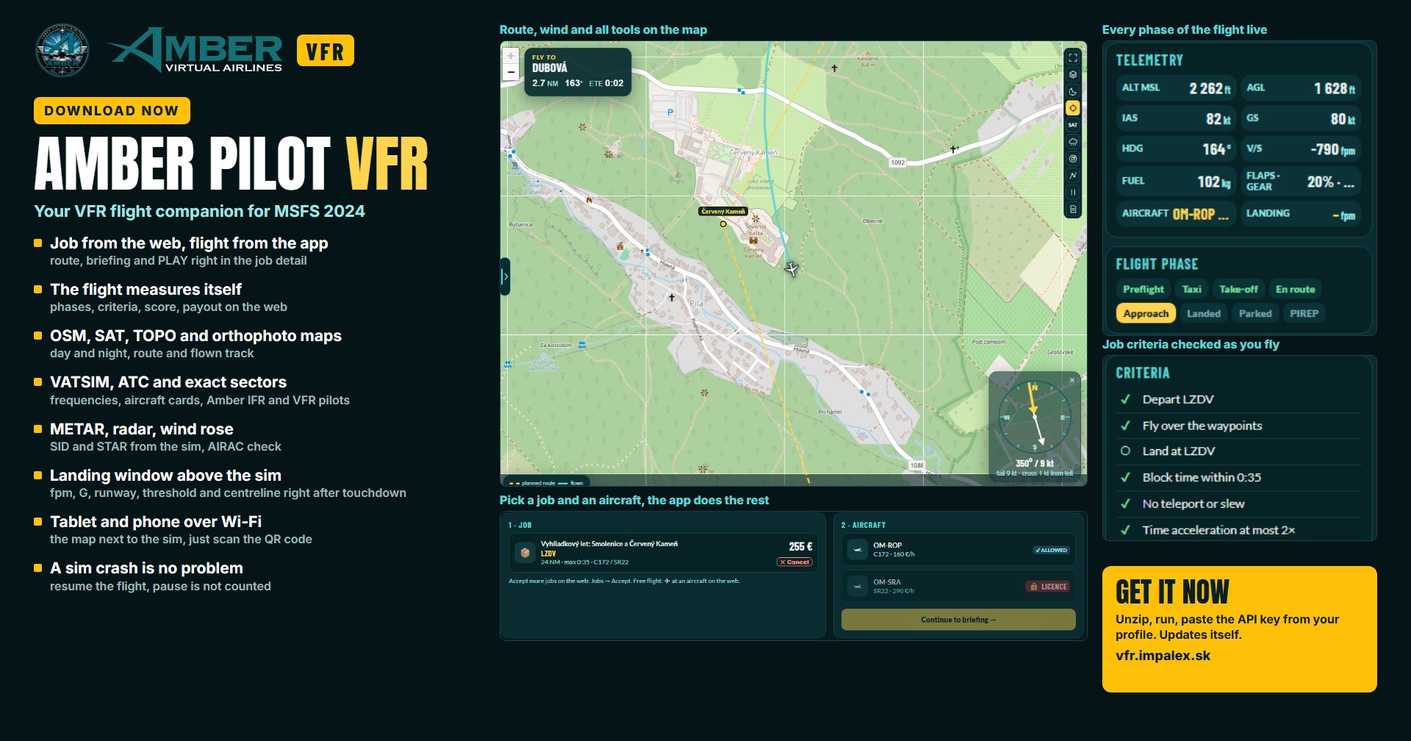Click the ALLOWED badge for OM-ROP
The width and height of the screenshot is (1411, 741).
1052,550
